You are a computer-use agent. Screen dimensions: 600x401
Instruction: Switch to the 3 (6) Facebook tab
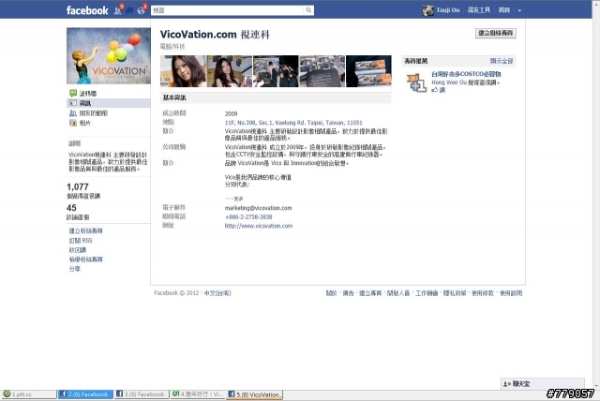tap(142, 394)
